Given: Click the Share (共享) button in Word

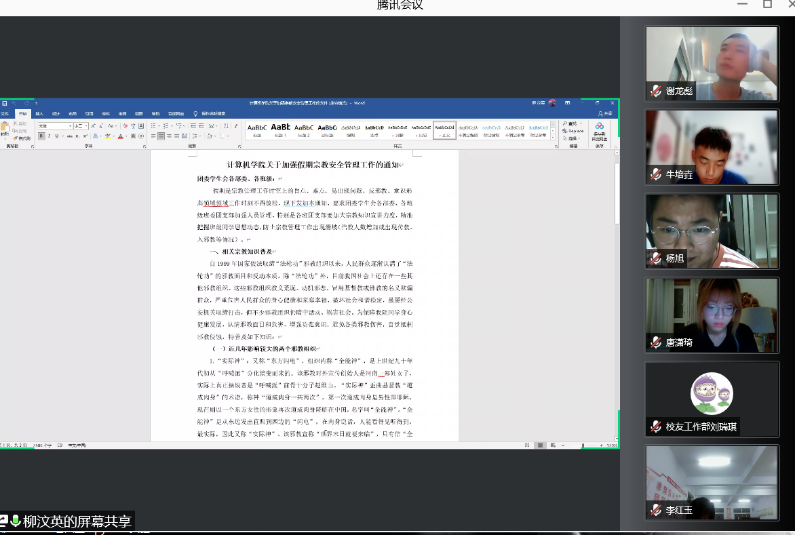Looking at the screenshot, I should pyautogui.click(x=606, y=113).
